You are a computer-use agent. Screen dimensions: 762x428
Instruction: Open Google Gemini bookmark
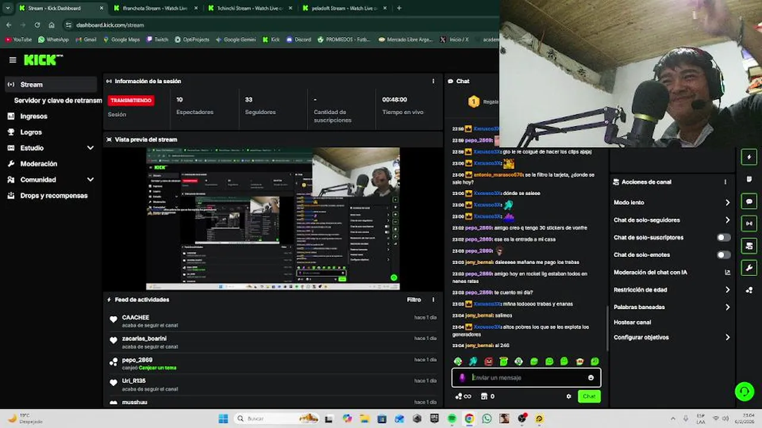[235, 39]
